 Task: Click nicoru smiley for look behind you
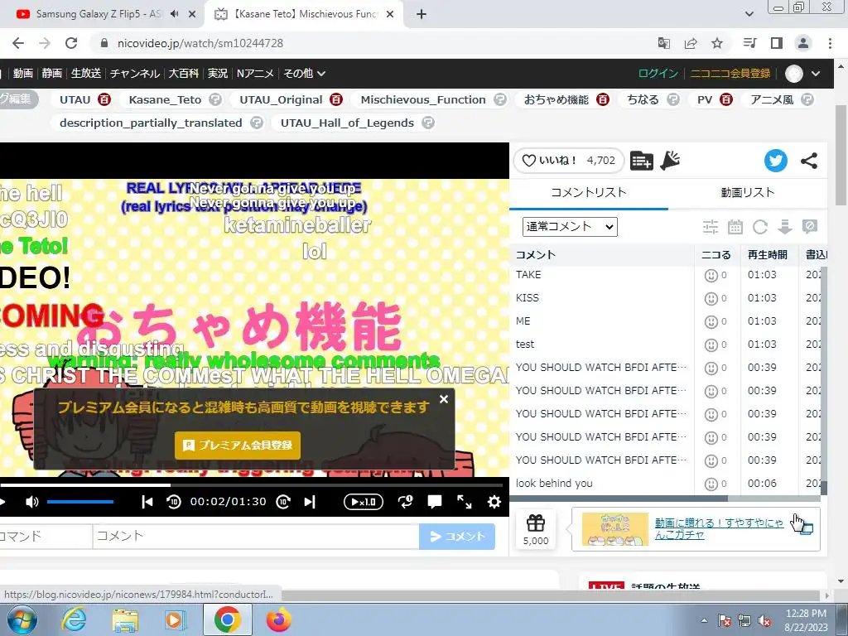click(x=711, y=484)
